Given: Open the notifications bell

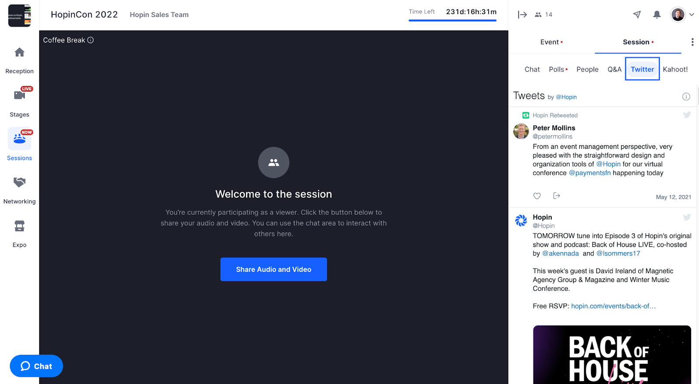Looking at the screenshot, I should click(x=657, y=14).
